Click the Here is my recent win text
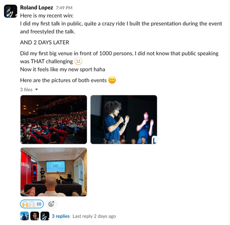The width and height of the screenshot is (230, 225). click(47, 16)
